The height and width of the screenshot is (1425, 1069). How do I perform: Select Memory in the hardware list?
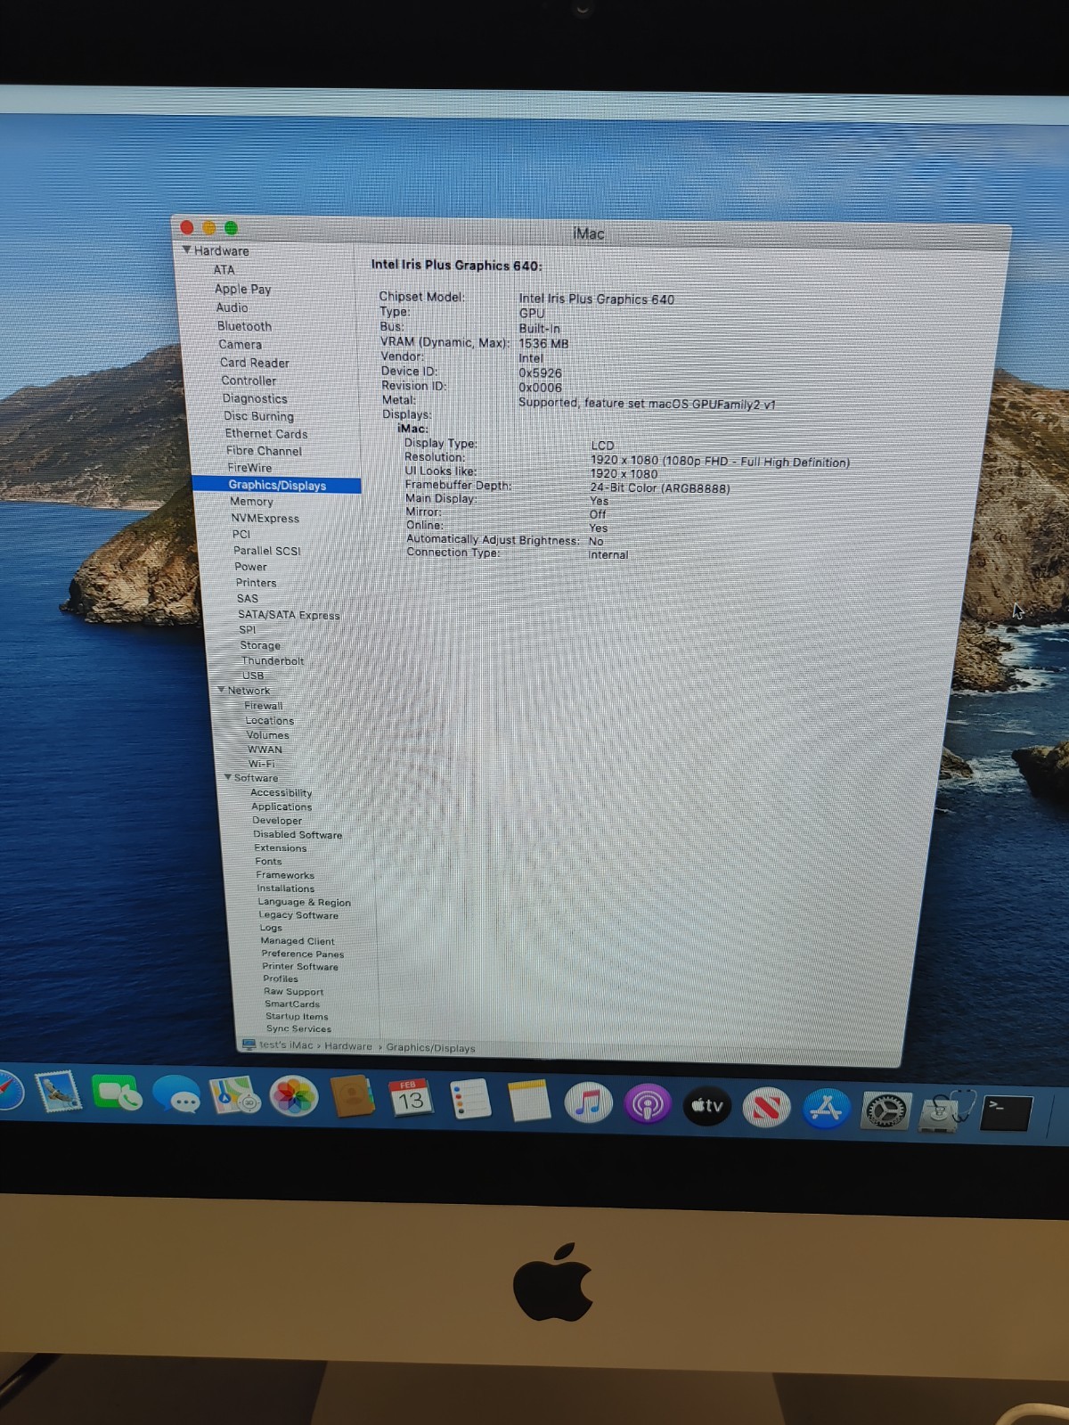pos(251,502)
